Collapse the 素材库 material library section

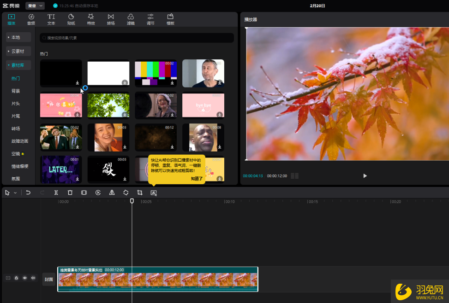[x=18, y=65]
